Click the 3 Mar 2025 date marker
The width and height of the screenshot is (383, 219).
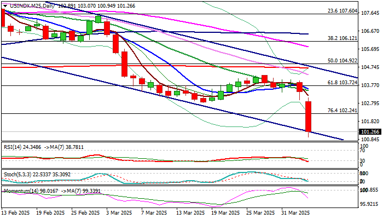[118, 213]
